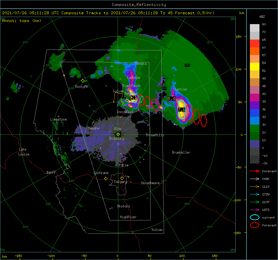
Task: Click the Strathmore town label
Action: click(x=150, y=183)
